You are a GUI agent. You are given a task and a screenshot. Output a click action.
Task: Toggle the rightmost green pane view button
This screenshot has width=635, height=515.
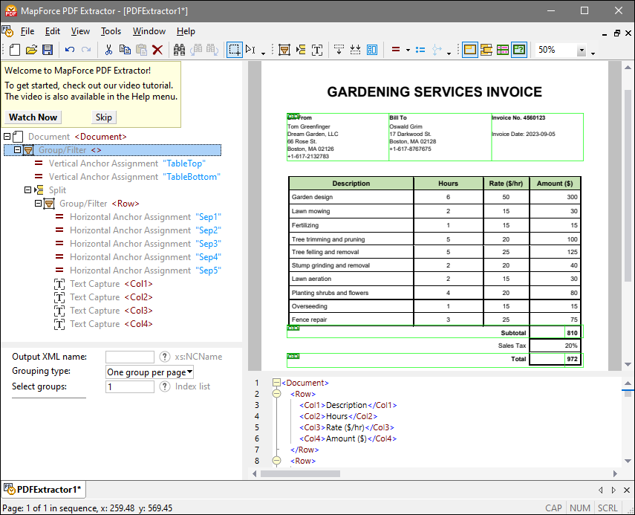coord(518,50)
